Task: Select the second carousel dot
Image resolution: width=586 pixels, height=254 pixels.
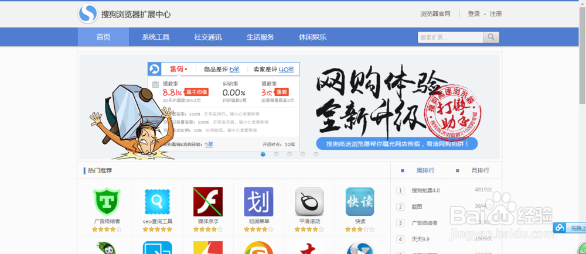Action: click(x=276, y=154)
